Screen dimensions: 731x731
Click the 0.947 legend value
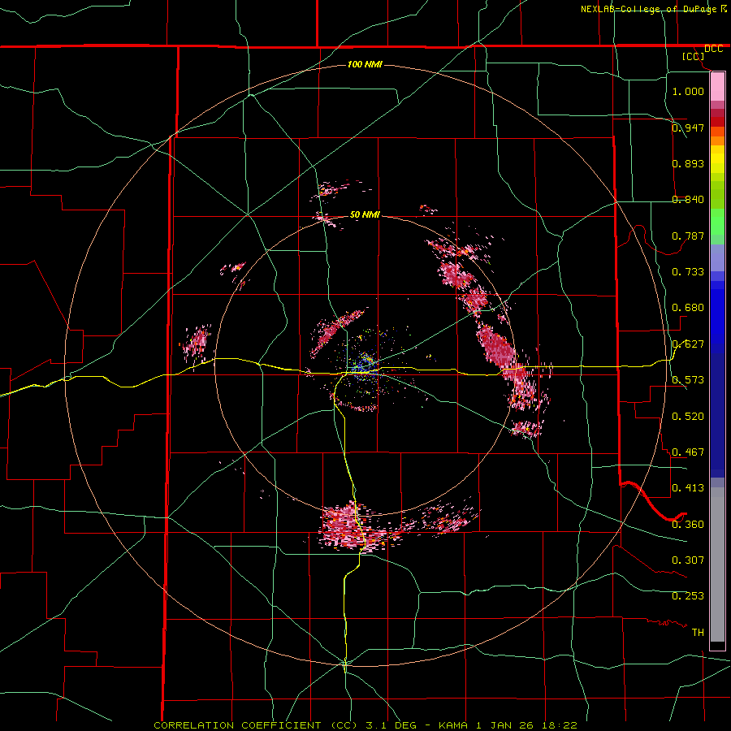pyautogui.click(x=688, y=128)
